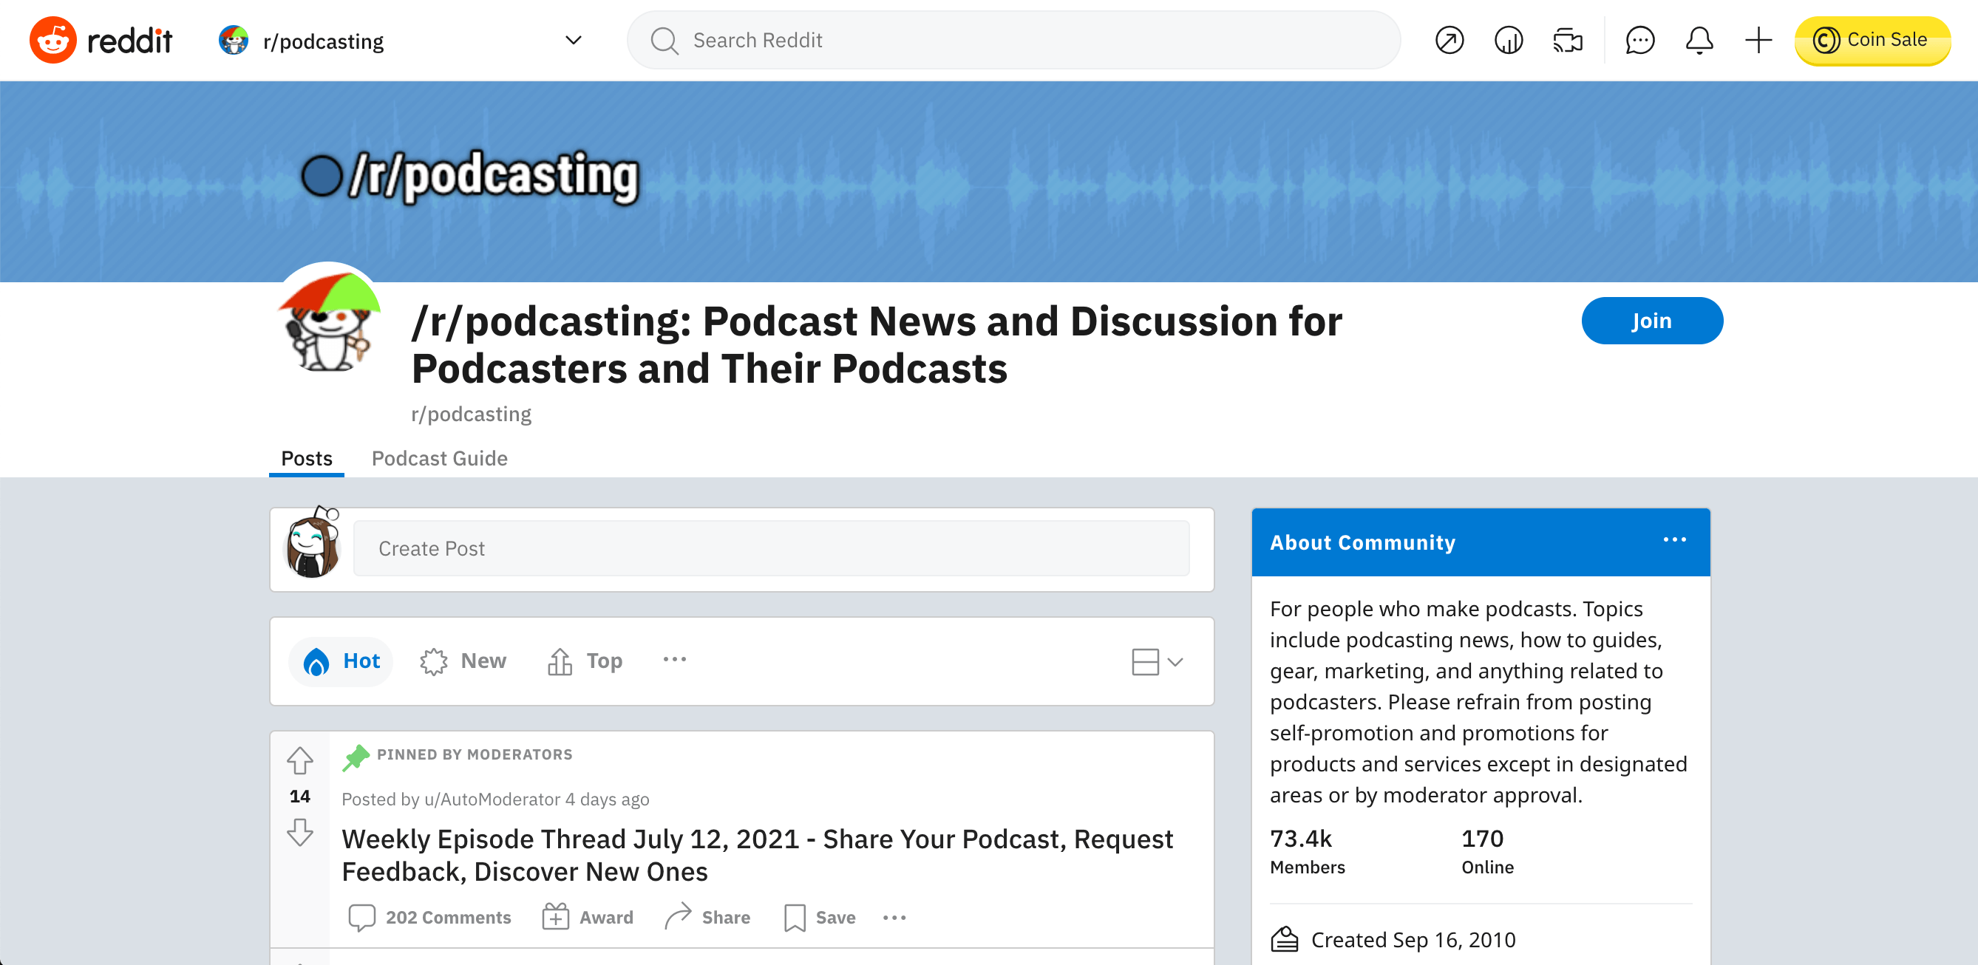Click the Created Sep 16, 2010 text
Screen dimensions: 1978x965
point(1413,940)
